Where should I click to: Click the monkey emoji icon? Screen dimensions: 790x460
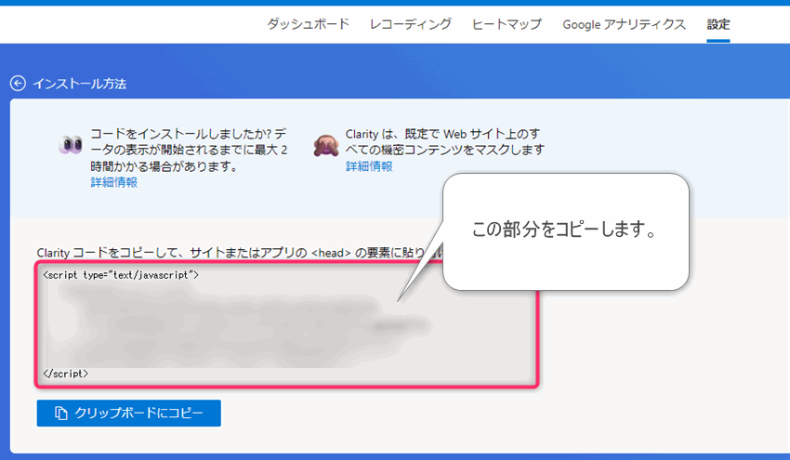(326, 145)
